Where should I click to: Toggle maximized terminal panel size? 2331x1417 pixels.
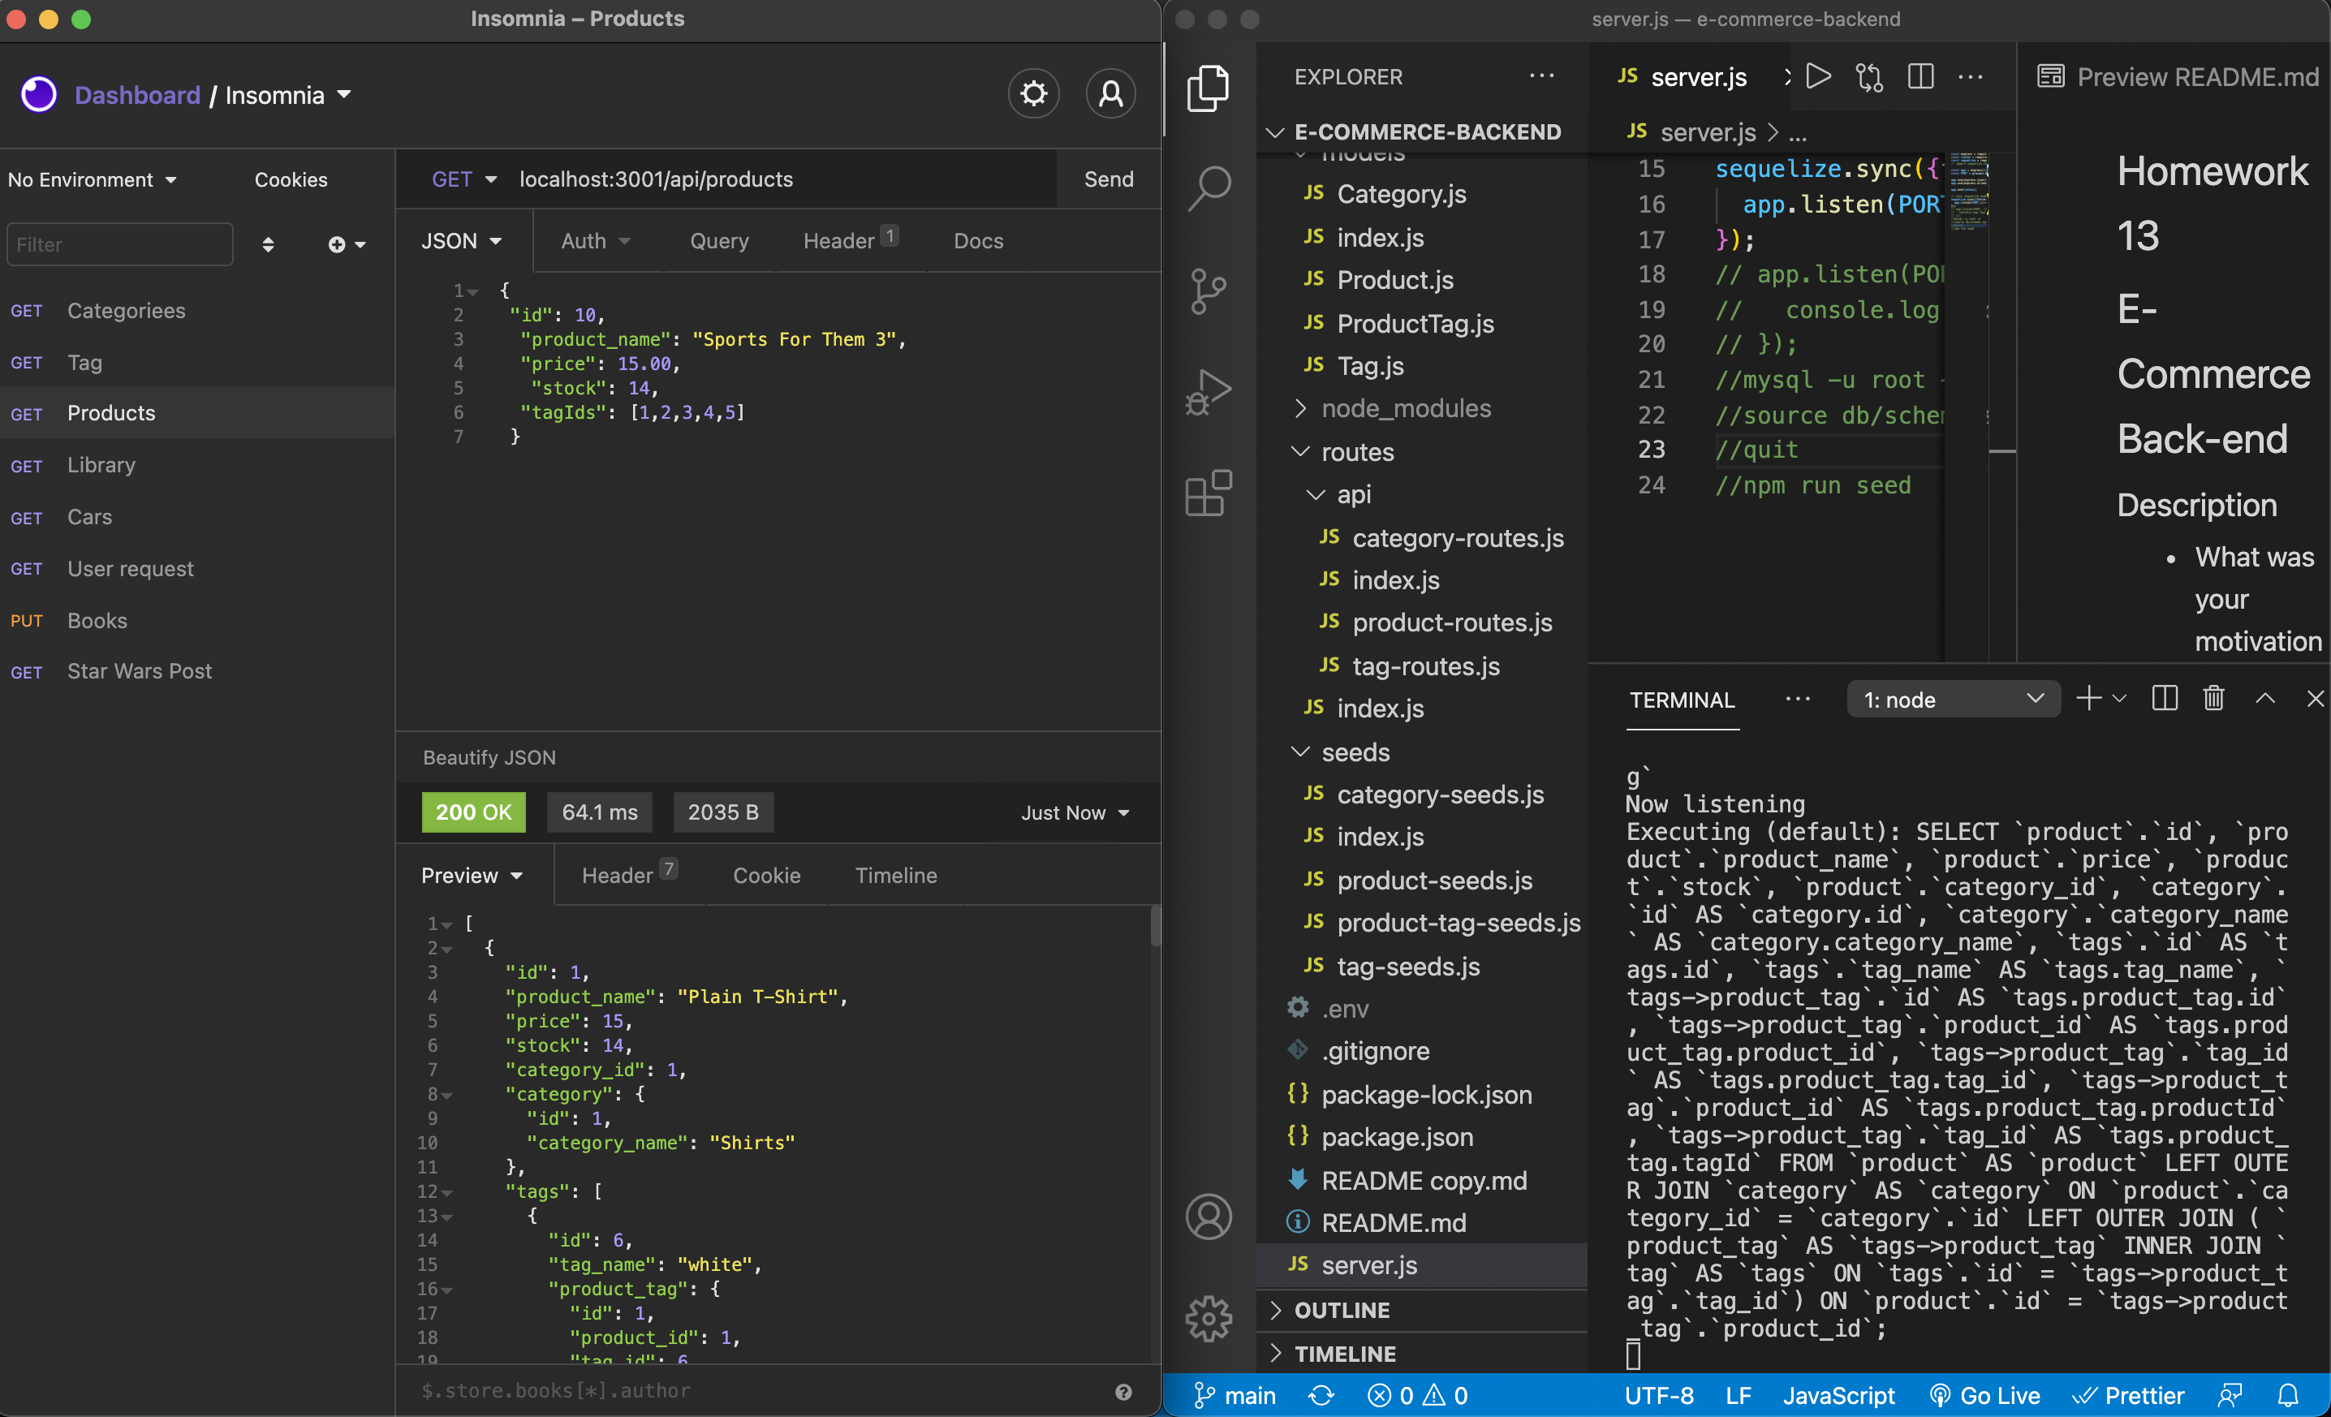(2264, 699)
